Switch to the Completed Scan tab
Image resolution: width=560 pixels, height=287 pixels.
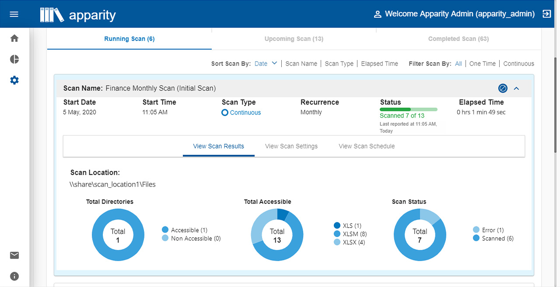tap(458, 39)
